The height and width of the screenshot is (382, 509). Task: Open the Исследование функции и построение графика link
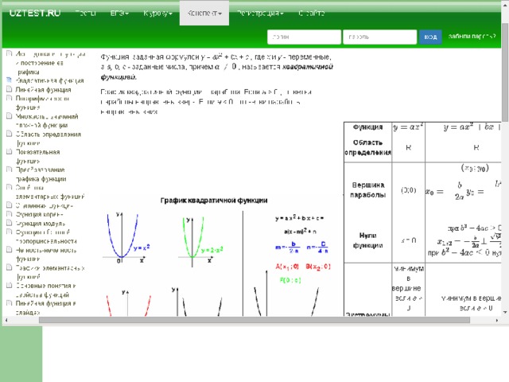coord(50,63)
